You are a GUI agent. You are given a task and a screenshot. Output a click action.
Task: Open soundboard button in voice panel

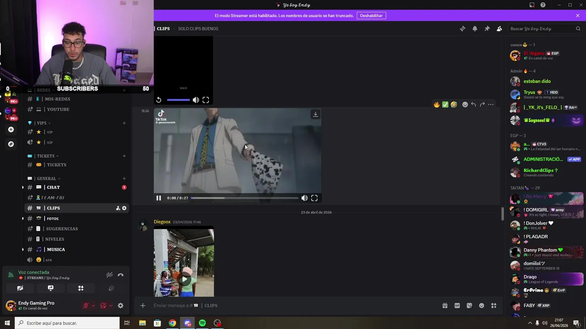[x=111, y=288]
